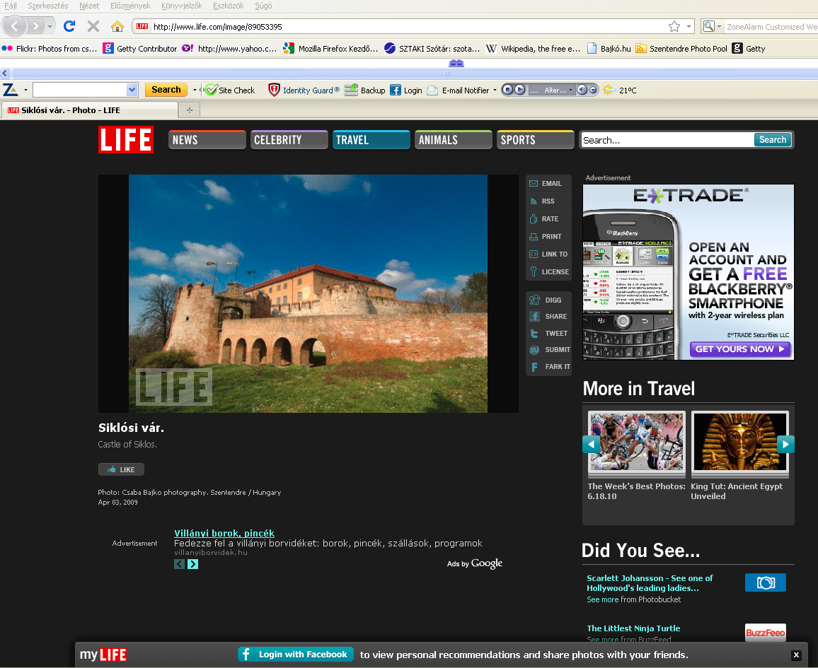This screenshot has width=818, height=668.
Task: Select the TRAVEL navigation tab
Action: click(371, 140)
